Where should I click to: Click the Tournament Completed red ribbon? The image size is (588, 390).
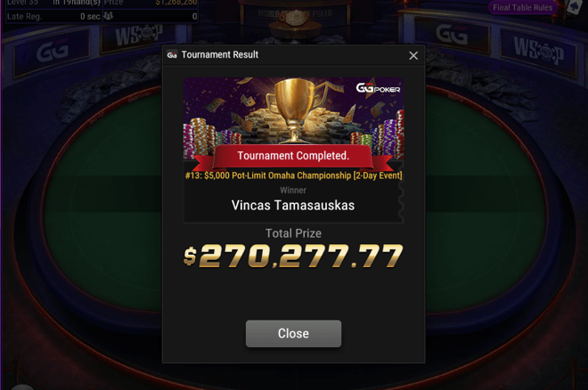click(293, 156)
